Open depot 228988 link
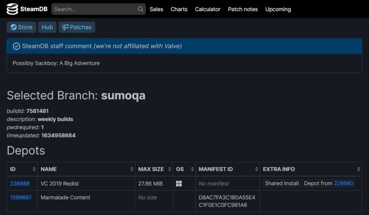This screenshot has height=215, width=369. (20, 183)
